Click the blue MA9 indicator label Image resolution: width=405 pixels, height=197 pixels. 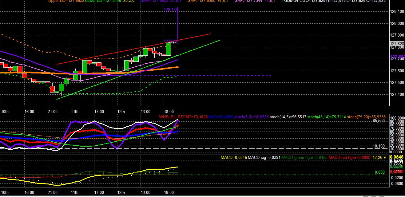pos(220,117)
